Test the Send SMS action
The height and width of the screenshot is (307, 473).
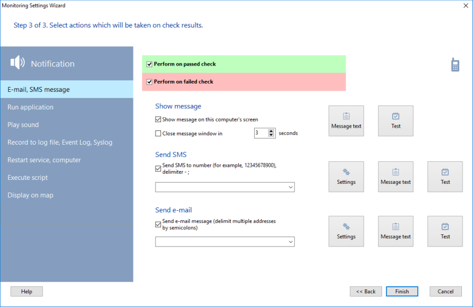click(x=445, y=177)
